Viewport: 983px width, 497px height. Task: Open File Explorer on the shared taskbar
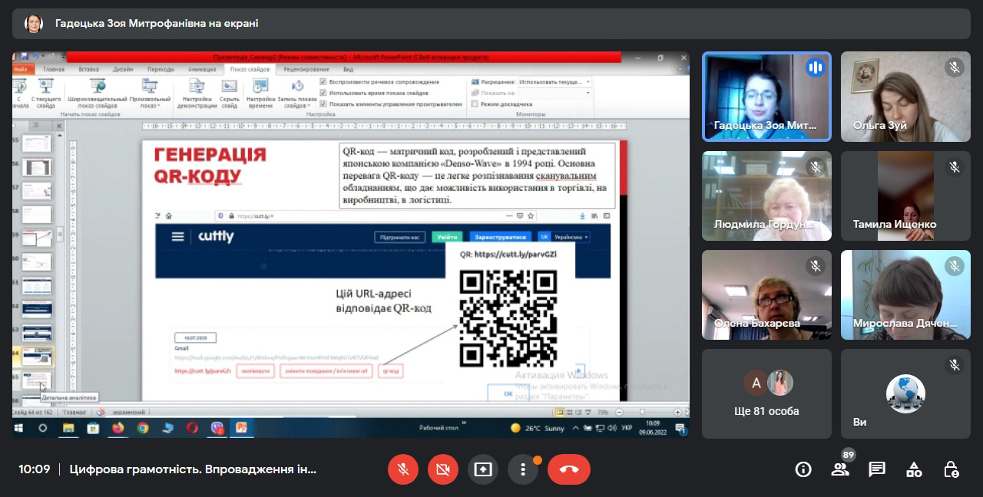pos(68,428)
